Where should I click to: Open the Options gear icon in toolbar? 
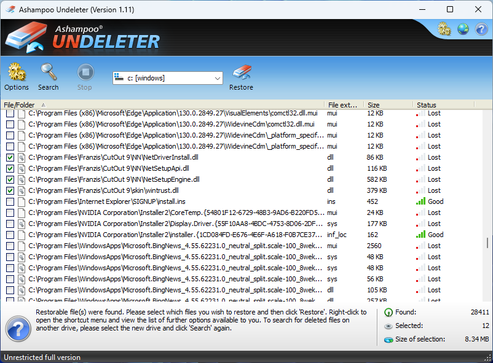(17, 72)
